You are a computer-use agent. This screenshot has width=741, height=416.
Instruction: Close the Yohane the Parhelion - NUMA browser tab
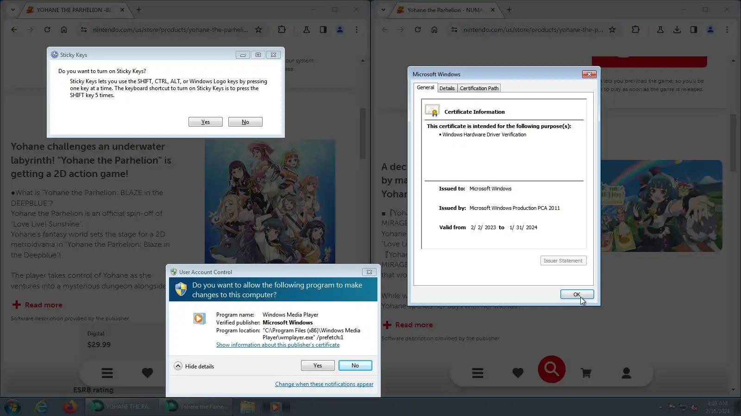coord(493,10)
